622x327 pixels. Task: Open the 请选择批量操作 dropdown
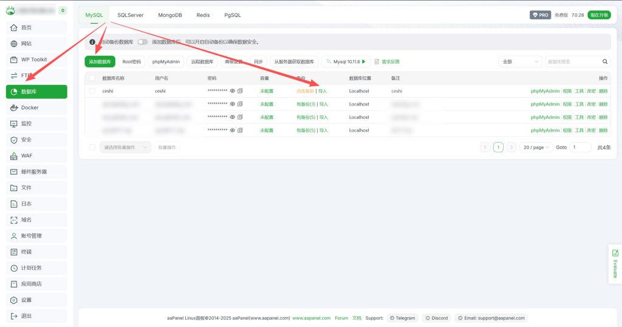click(x=125, y=147)
